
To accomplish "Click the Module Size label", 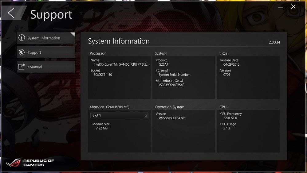I will tap(101, 124).
